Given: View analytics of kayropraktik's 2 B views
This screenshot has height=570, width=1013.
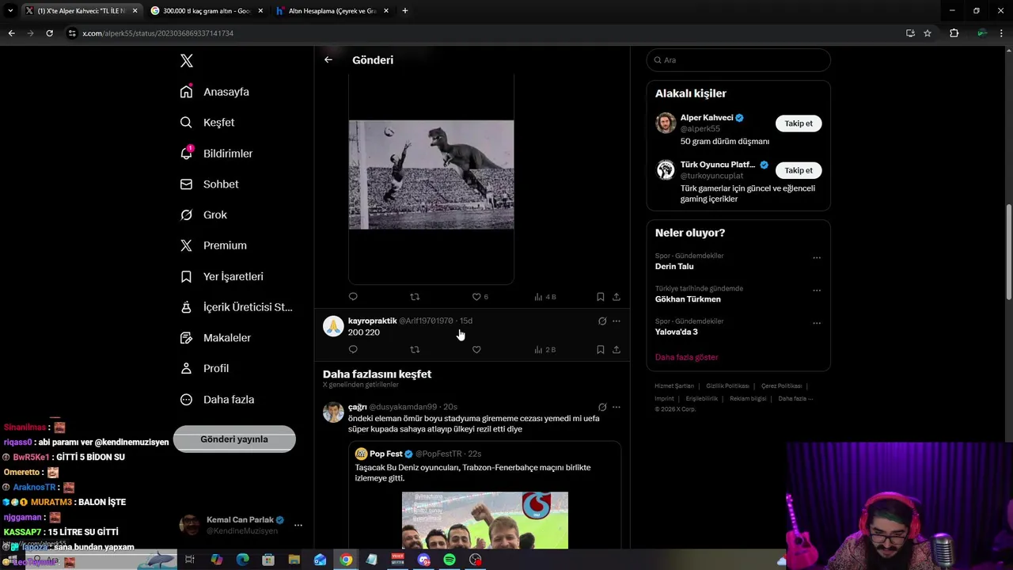Looking at the screenshot, I should (x=545, y=349).
